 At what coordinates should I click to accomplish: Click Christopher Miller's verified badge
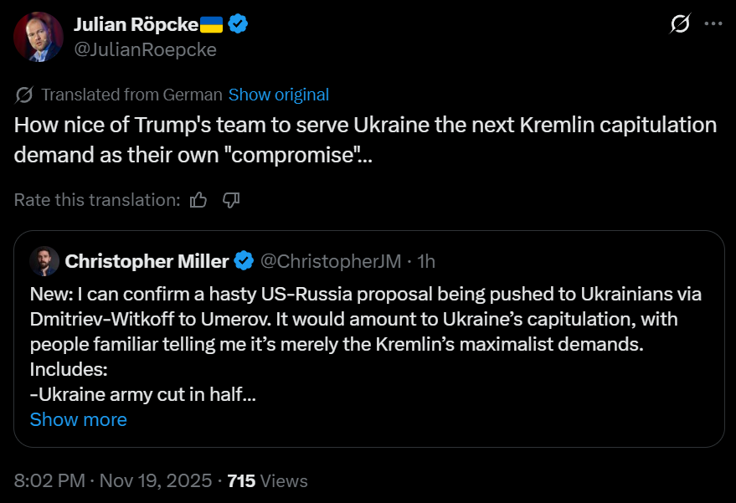click(x=244, y=261)
